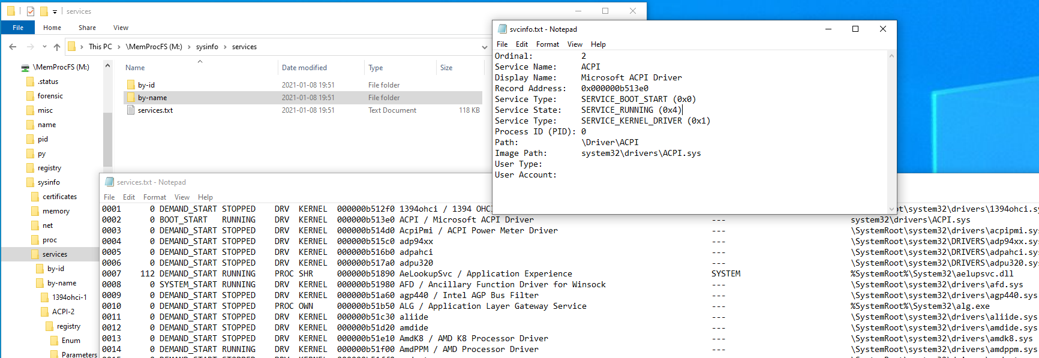Select ACPI-2 folder in tree
The image size is (1039, 358).
tap(63, 312)
